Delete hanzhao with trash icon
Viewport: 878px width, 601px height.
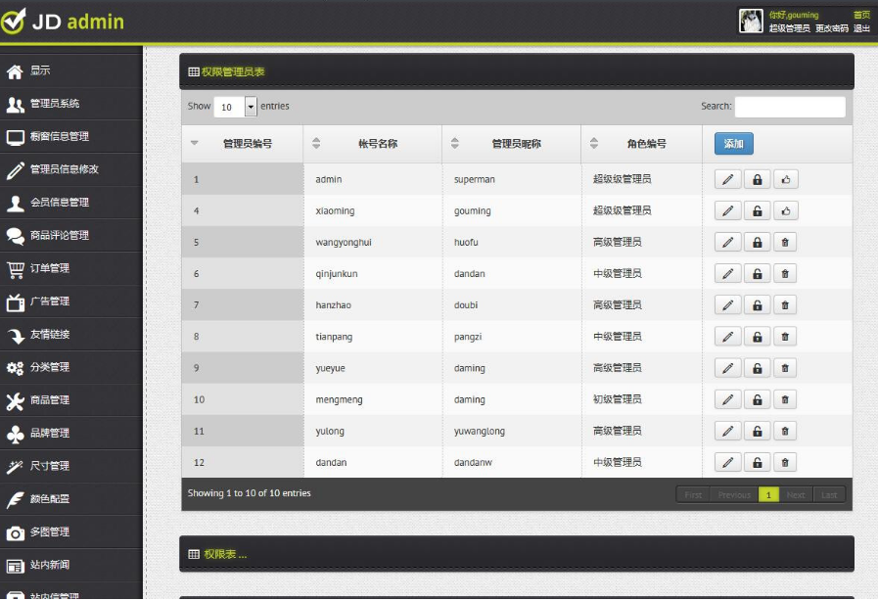click(784, 304)
